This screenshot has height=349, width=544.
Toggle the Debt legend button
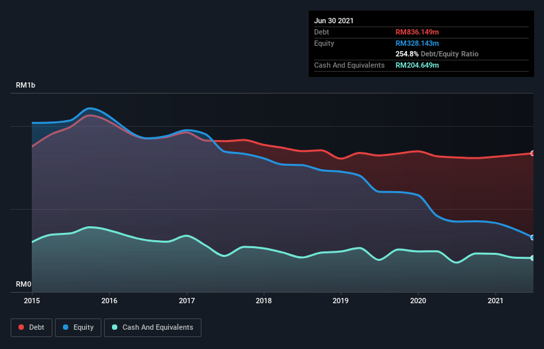[x=32, y=328]
